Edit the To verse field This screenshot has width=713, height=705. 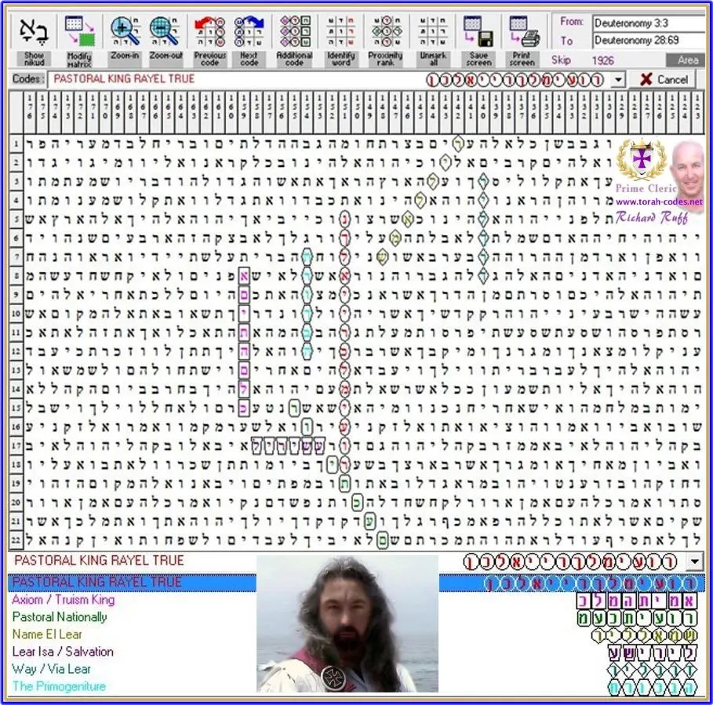pos(649,40)
